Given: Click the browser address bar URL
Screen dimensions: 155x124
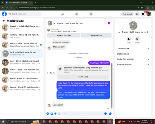Looking at the screenshot, I should (37, 8).
